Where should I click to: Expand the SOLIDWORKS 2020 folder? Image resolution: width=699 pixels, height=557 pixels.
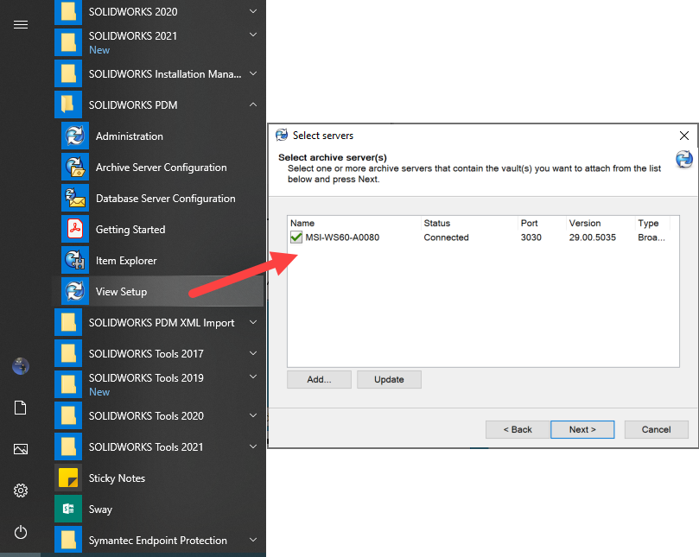point(252,12)
